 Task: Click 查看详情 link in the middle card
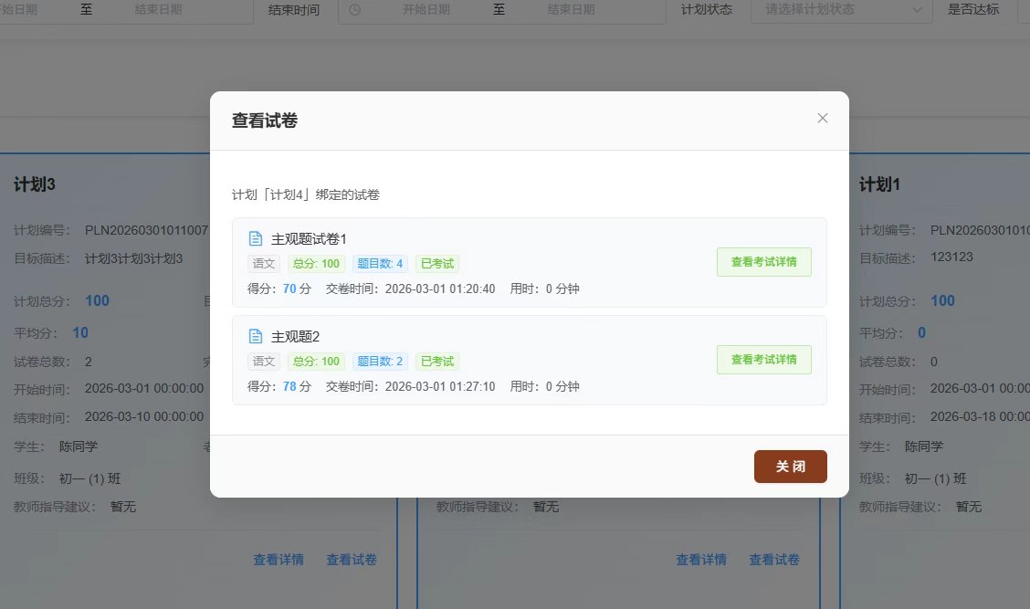(701, 560)
